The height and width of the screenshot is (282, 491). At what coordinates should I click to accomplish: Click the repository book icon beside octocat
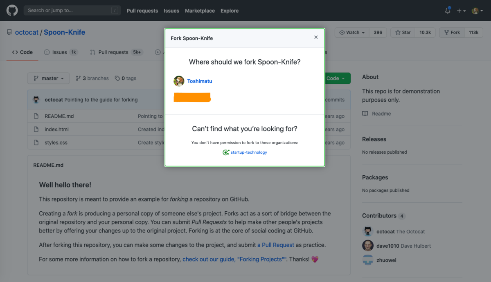point(9,32)
